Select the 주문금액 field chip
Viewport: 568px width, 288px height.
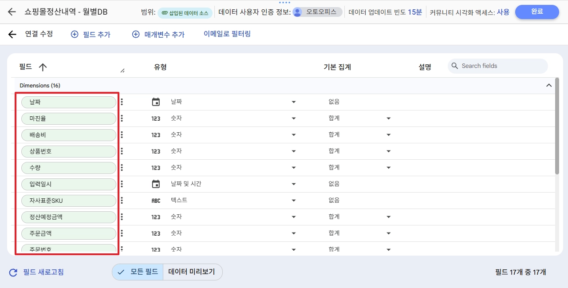69,233
